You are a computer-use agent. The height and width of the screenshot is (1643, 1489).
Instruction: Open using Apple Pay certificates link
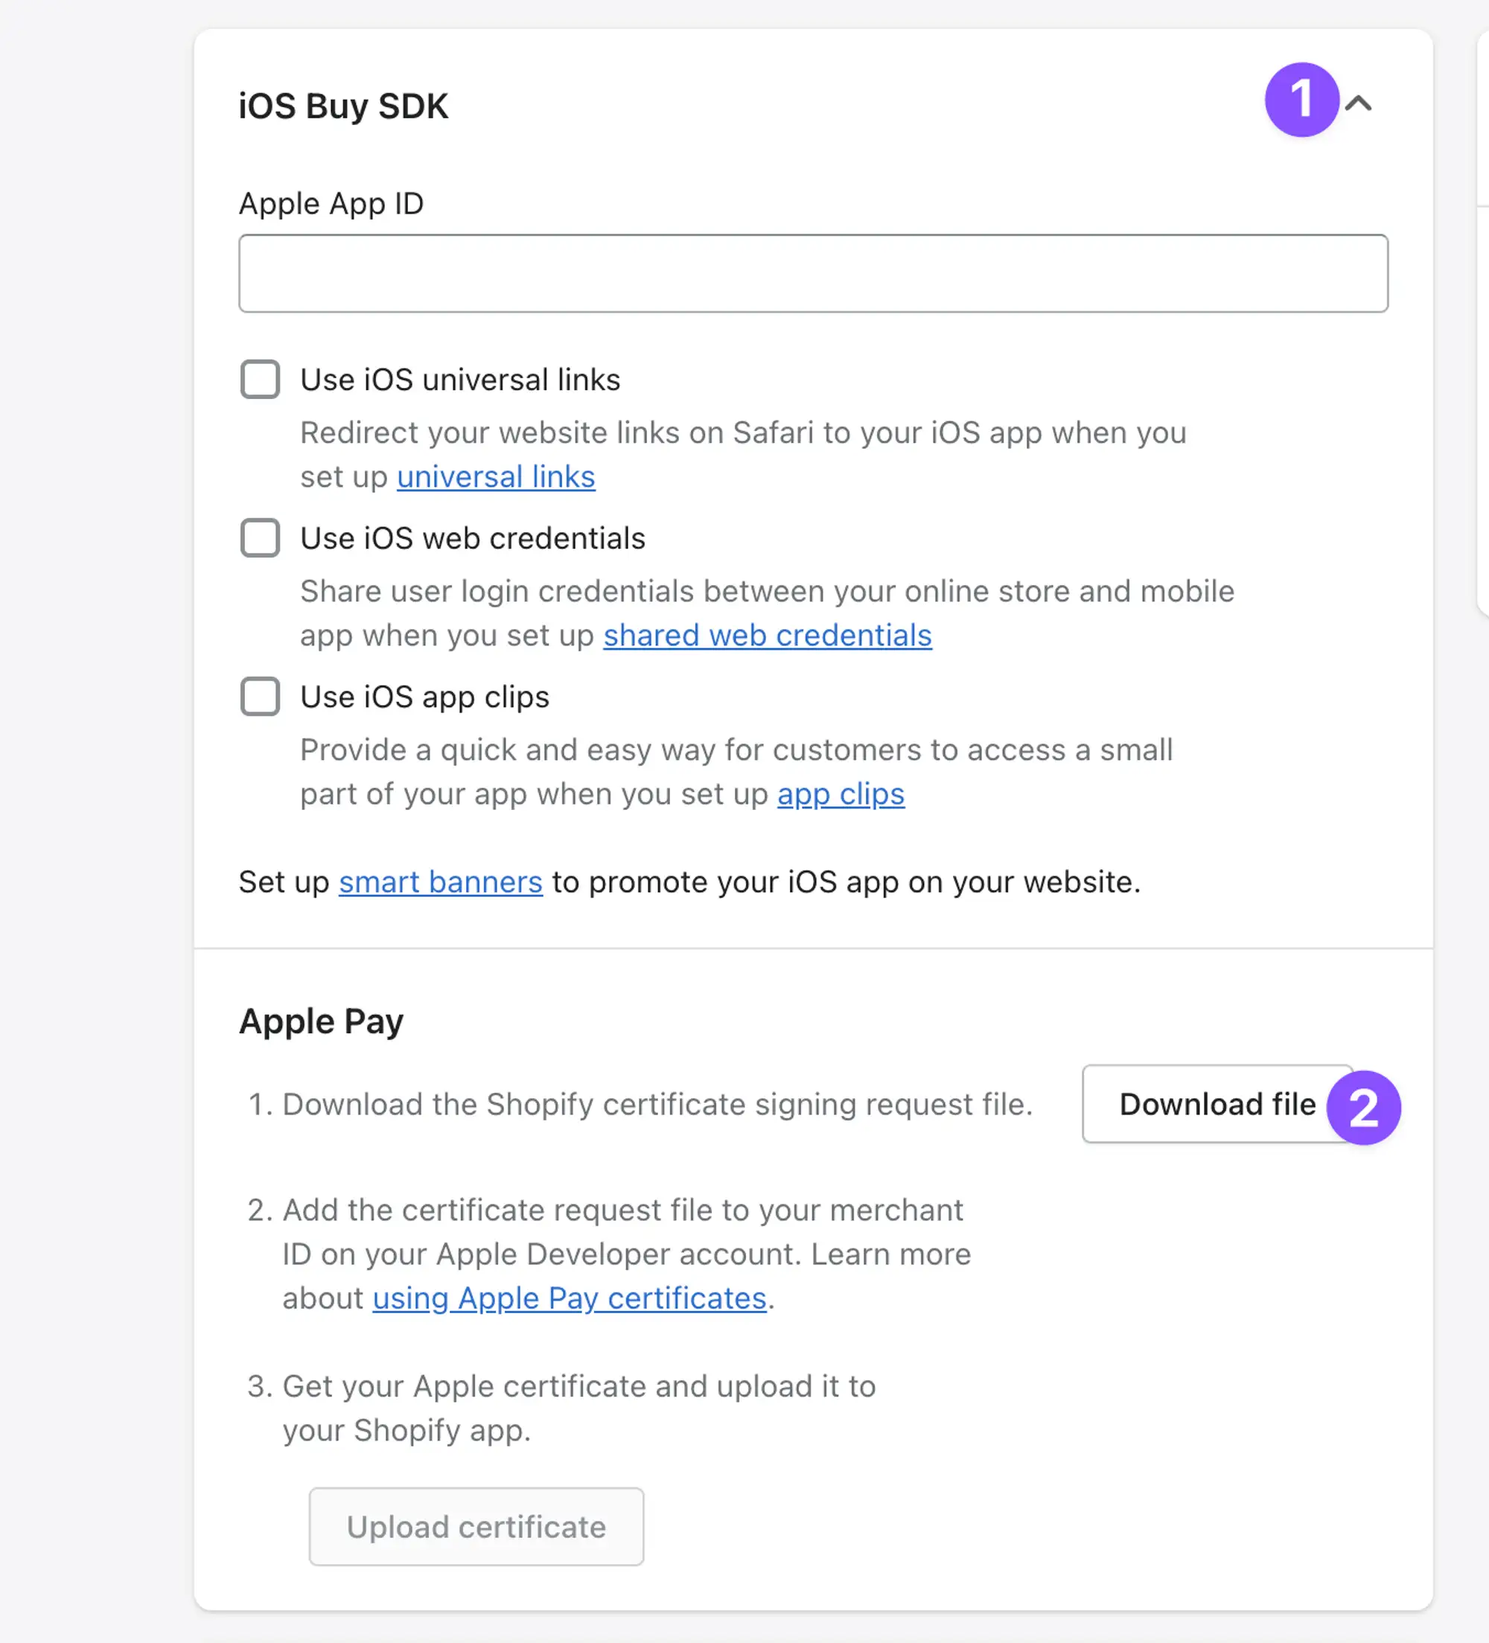(569, 1298)
